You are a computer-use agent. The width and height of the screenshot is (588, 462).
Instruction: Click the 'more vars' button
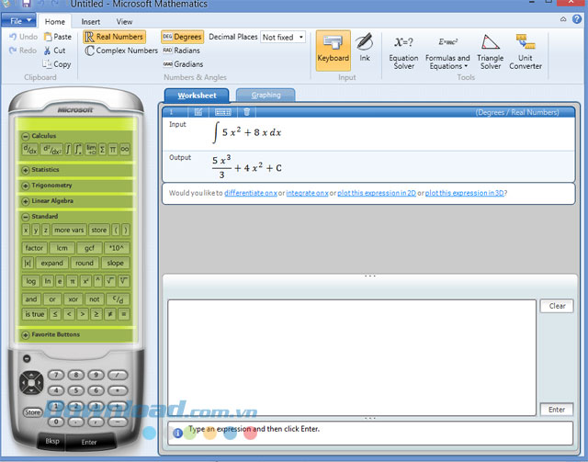[x=69, y=230]
